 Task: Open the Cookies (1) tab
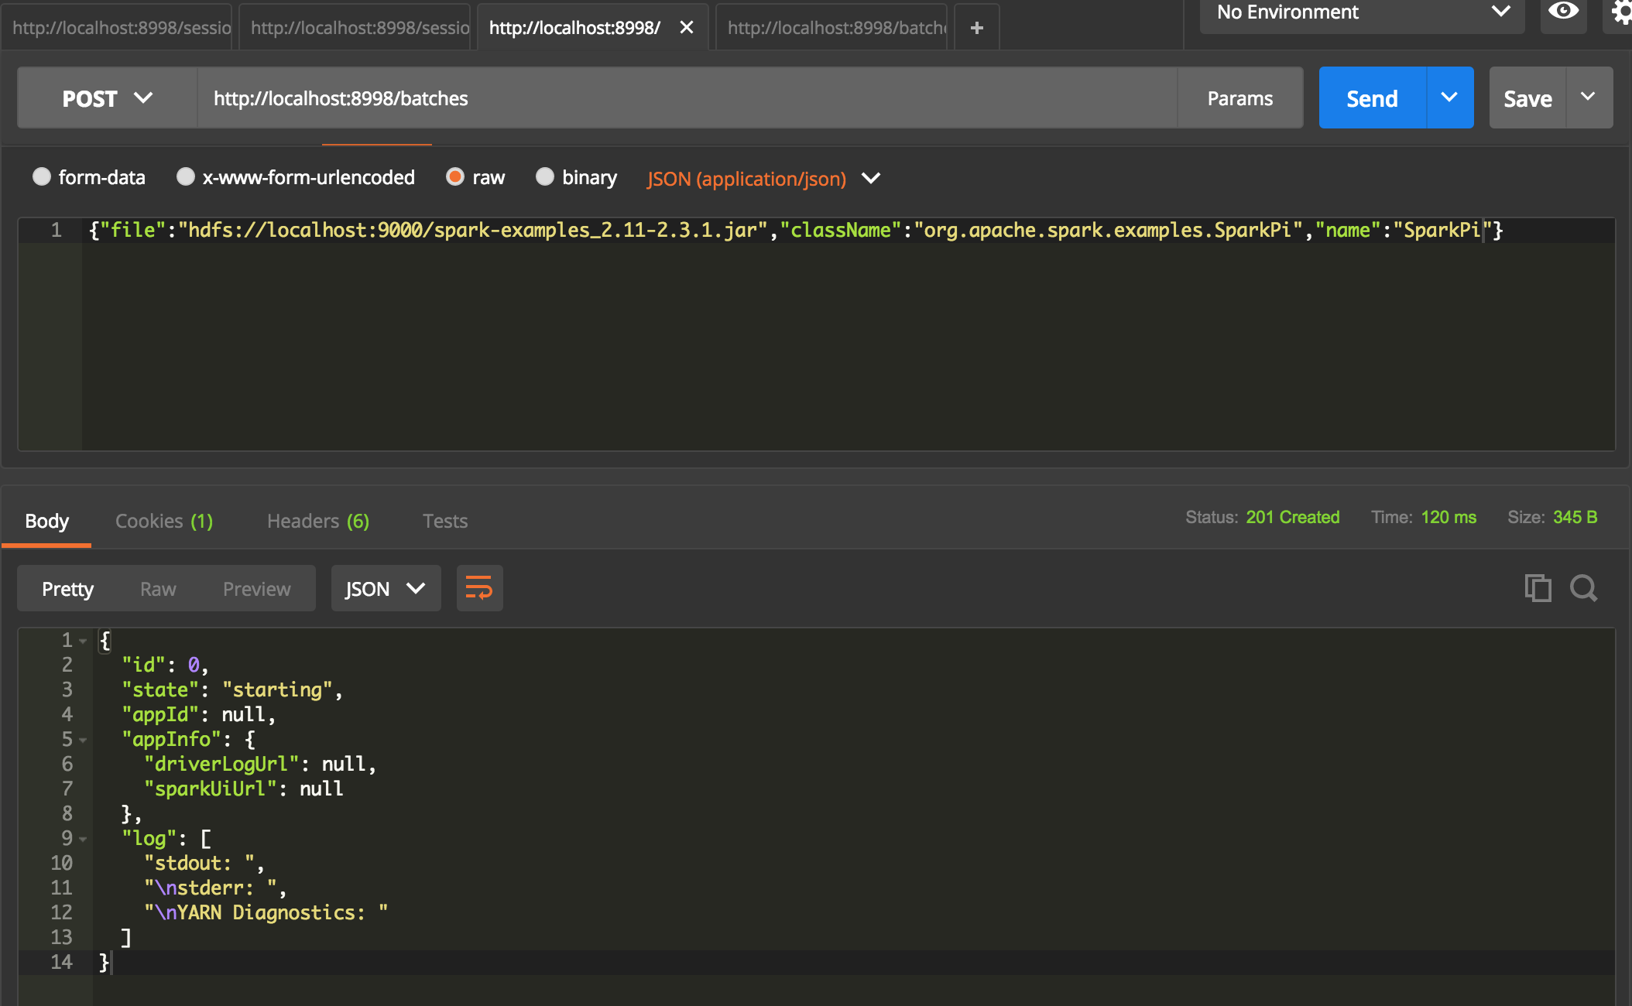point(164,521)
